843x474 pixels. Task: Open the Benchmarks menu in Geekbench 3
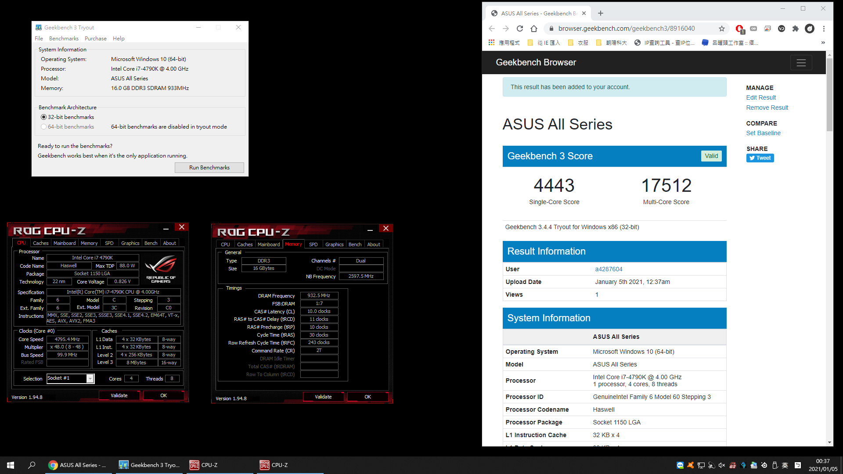[64, 39]
